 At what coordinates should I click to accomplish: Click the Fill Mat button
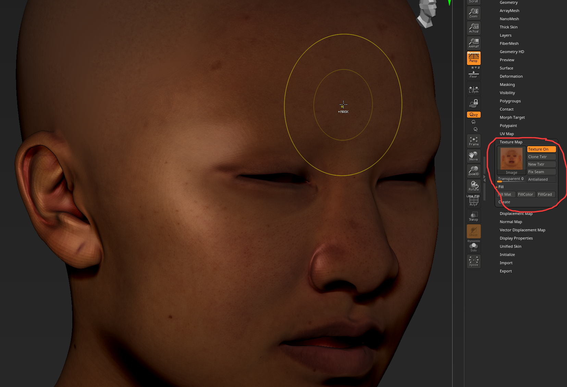(506, 194)
